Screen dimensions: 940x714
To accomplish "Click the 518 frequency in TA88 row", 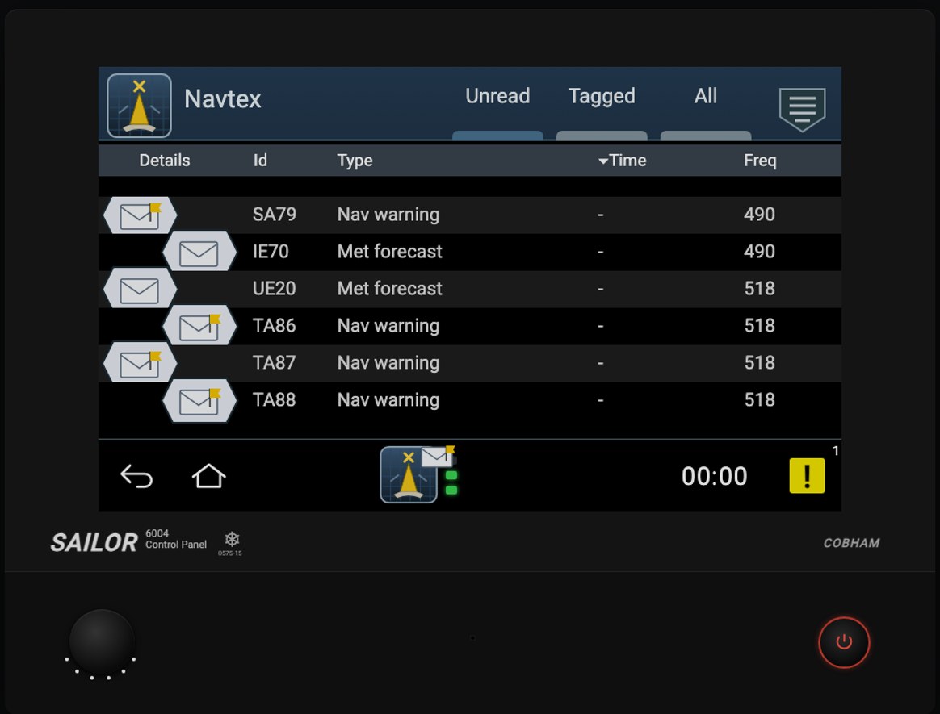I will [760, 400].
